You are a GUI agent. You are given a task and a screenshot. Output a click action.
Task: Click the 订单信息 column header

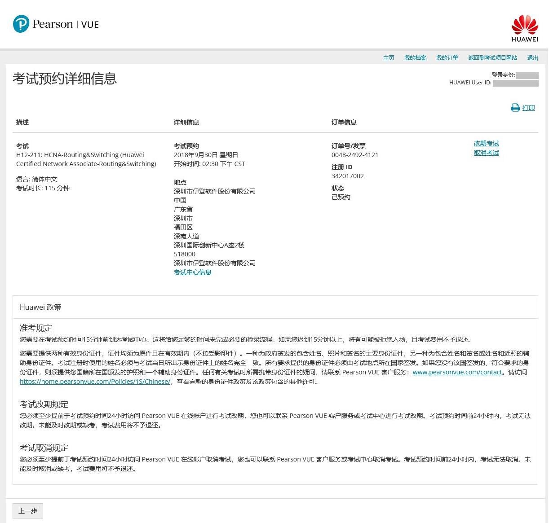coord(344,122)
